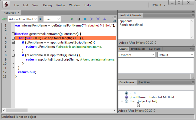196x120 pixels.
Task: Collapse all panels with the double-arrow
Action: 193,11
